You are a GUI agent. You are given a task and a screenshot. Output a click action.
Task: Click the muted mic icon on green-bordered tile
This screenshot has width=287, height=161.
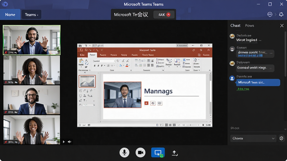coord(6,53)
